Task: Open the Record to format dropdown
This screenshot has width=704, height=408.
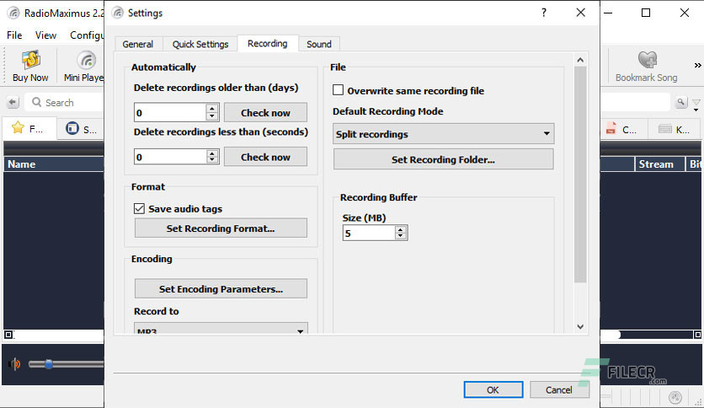Action: tap(221, 329)
